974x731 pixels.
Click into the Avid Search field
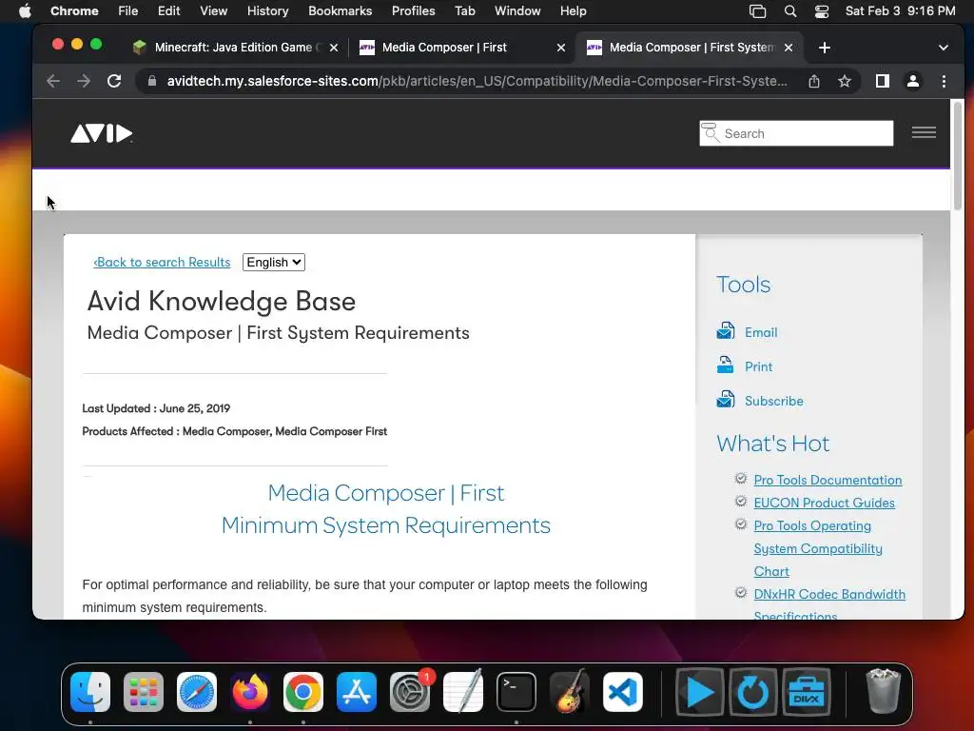click(x=796, y=133)
